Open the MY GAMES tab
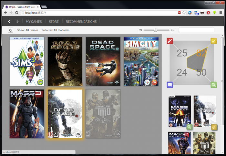Viewport: 226px width, 156px height. click(x=34, y=22)
